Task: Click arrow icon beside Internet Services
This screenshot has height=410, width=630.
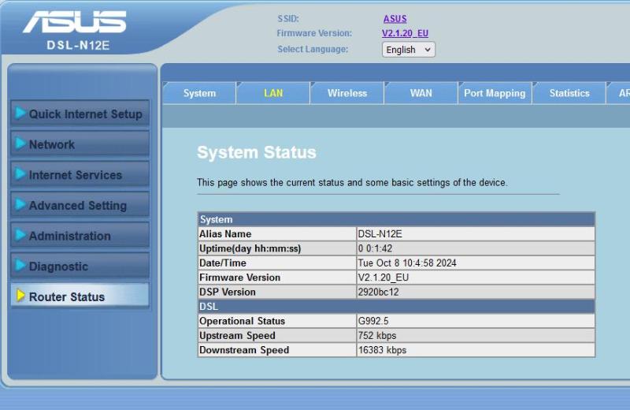Action: click(x=20, y=174)
